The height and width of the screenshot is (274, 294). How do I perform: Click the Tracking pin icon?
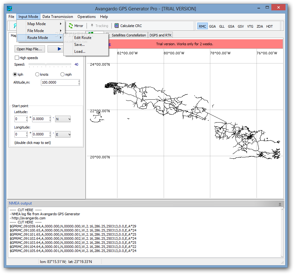click(x=92, y=26)
